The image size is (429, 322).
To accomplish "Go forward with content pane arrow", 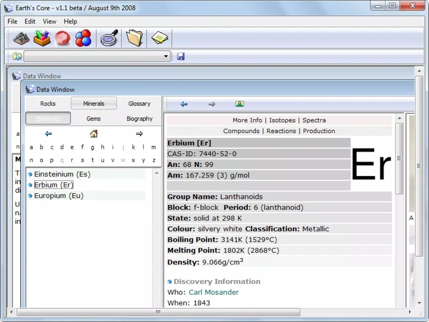I will point(212,104).
